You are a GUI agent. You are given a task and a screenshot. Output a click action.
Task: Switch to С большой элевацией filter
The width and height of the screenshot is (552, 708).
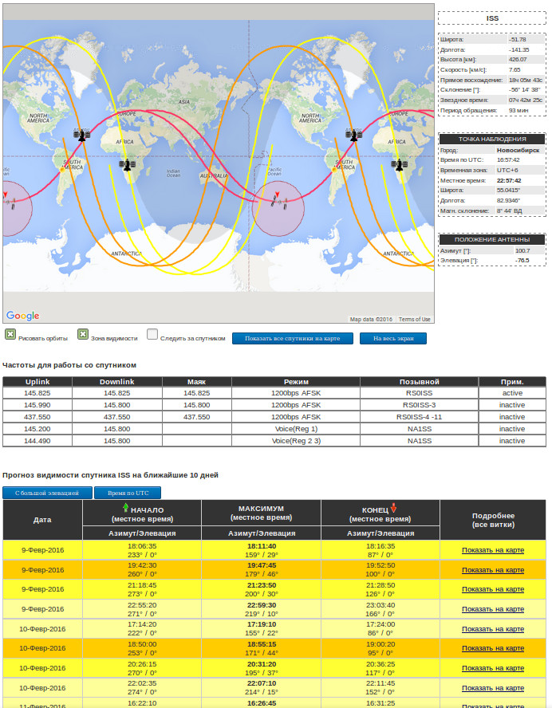[x=47, y=493]
